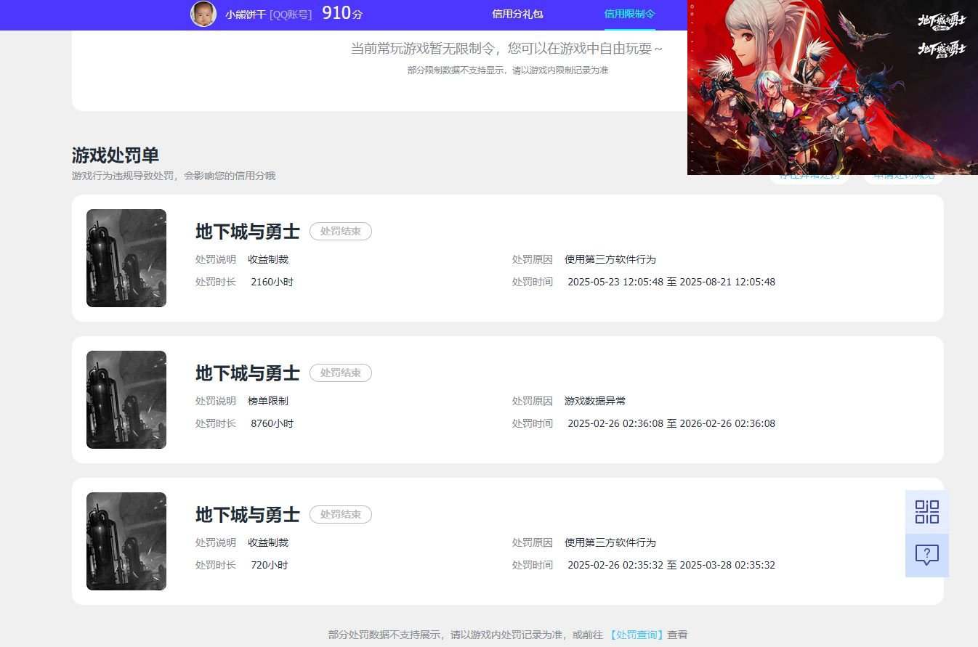Click the 游戏数据异常 penalty reason

coord(595,401)
